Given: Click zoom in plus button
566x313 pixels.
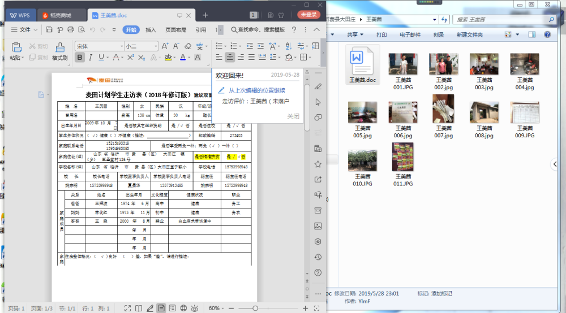Looking at the screenshot, I should click(306, 308).
